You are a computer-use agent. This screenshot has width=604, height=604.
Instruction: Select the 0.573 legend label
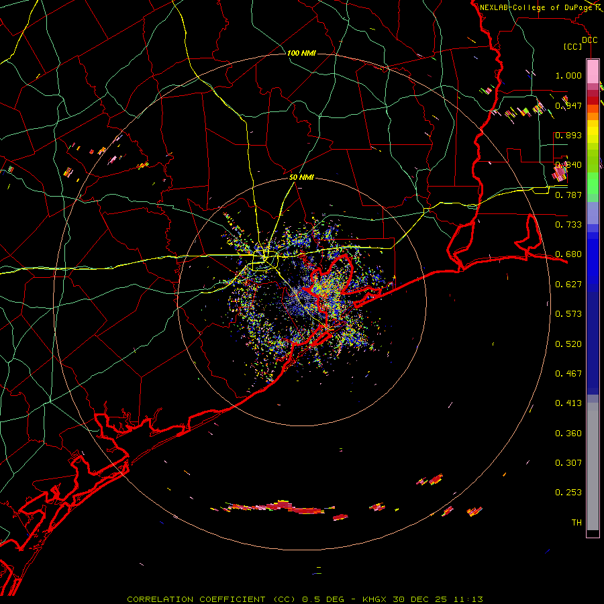[568, 314]
